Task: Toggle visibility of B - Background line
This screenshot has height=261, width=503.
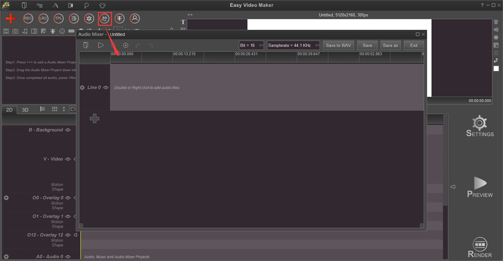Action: pos(68,130)
